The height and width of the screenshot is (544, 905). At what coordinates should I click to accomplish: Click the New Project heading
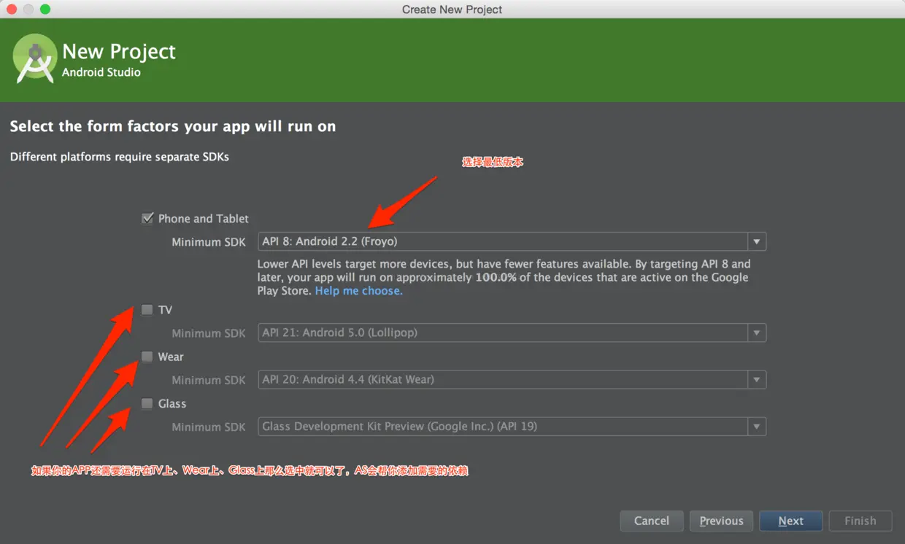coord(119,52)
